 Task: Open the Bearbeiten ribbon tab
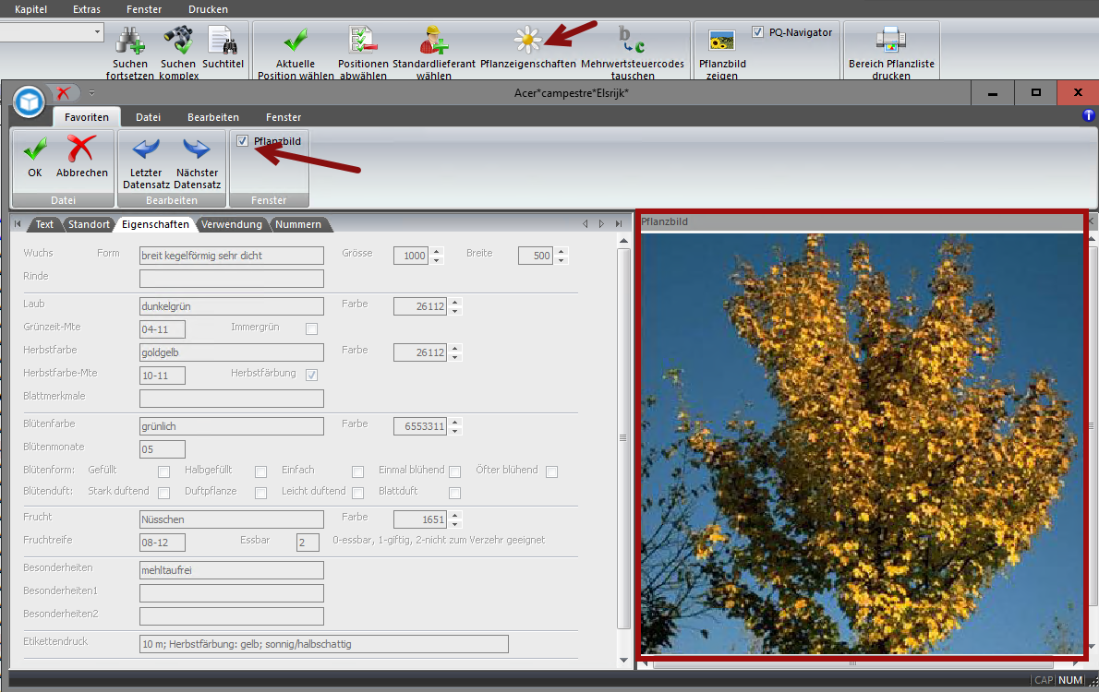212,117
